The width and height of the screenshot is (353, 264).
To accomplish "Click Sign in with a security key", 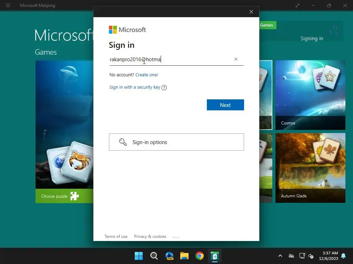I will pos(135,87).
